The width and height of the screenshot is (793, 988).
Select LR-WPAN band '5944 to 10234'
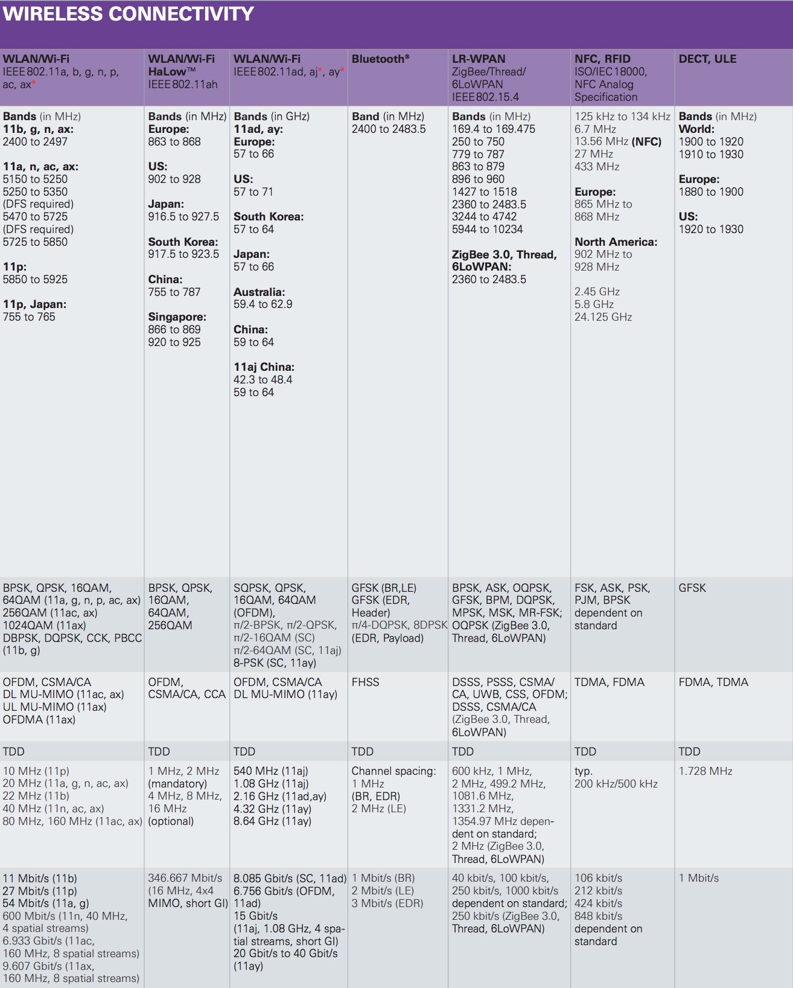coord(488,229)
